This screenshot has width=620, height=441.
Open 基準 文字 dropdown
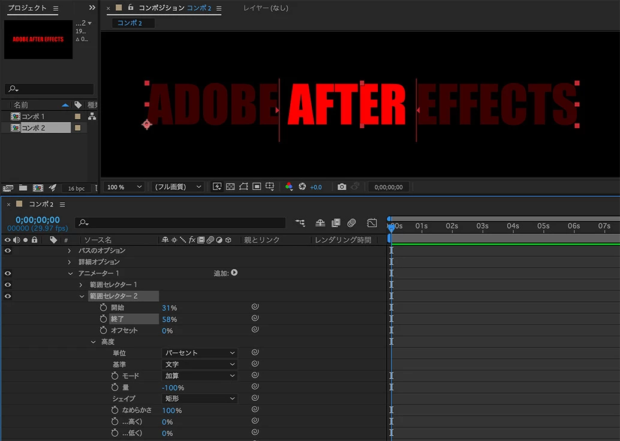[199, 364]
